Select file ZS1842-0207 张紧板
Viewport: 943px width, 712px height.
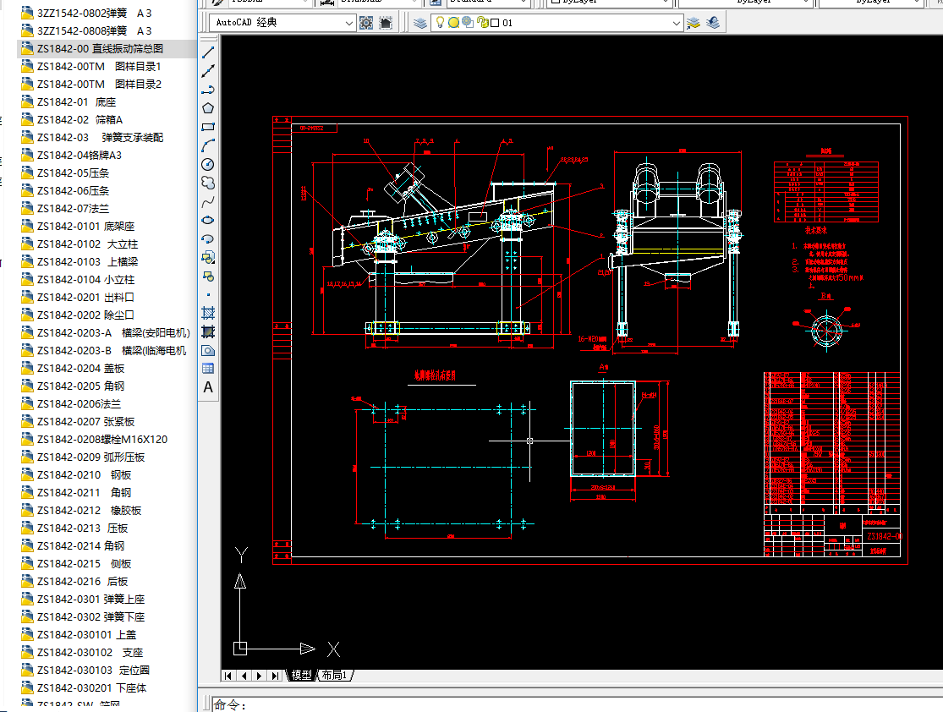(x=78, y=422)
